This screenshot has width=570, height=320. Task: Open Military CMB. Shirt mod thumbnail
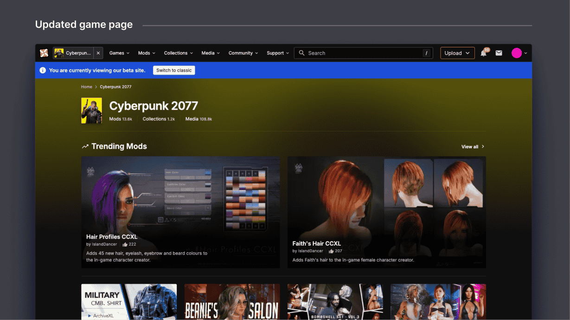pos(129,301)
